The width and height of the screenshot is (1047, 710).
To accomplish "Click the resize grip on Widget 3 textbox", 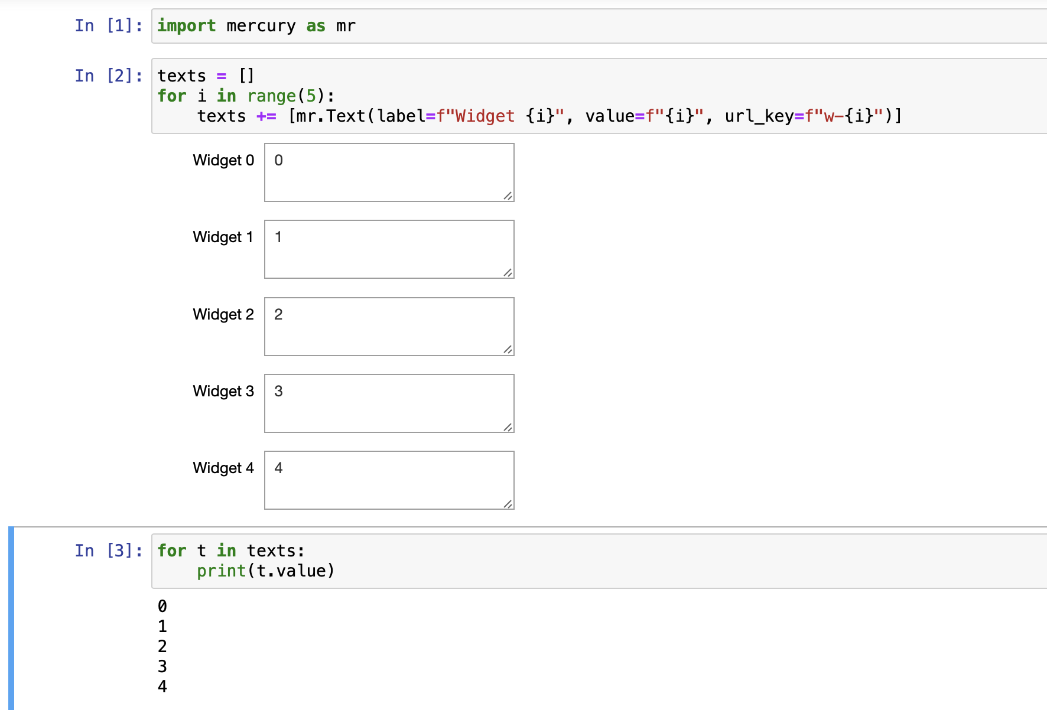I will [x=508, y=427].
